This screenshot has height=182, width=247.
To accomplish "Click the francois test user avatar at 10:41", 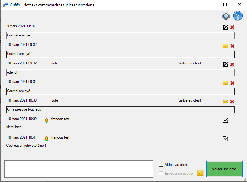I will click(x=46, y=139).
